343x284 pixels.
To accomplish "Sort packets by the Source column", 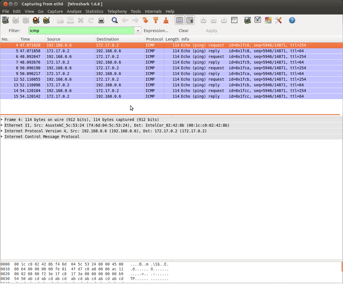I will click(x=70, y=39).
